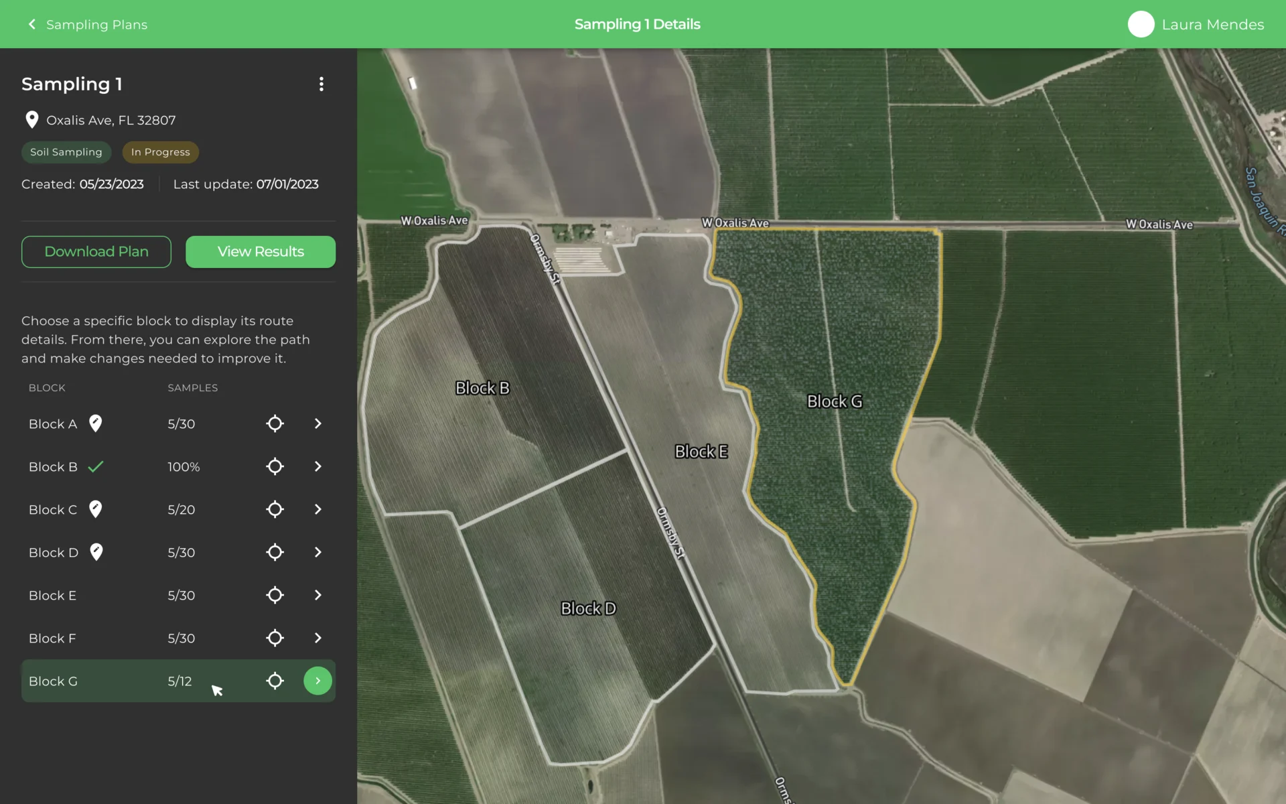
Task: Click the pin marker icon next to Block C
Action: (x=96, y=509)
